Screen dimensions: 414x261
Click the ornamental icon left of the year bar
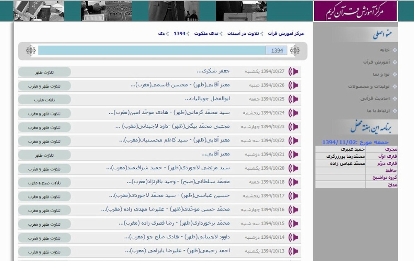(x=31, y=50)
